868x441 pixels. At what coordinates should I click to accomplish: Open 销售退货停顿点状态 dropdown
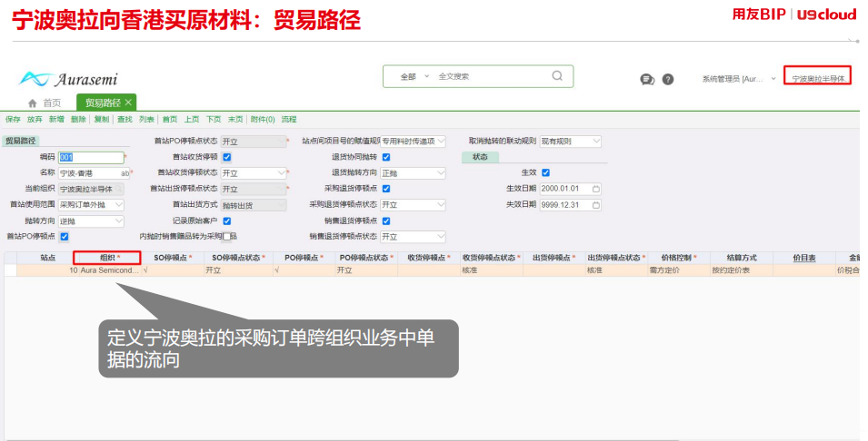point(413,237)
